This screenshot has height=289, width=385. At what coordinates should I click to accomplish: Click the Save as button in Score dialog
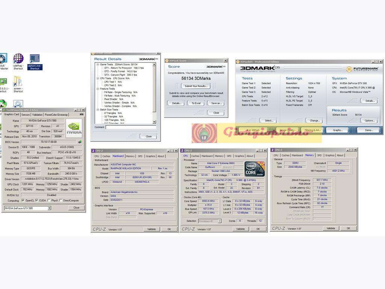(216, 103)
